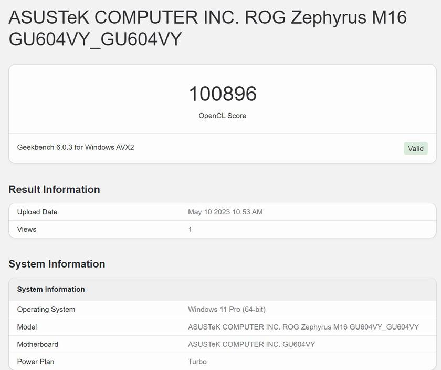Image resolution: width=441 pixels, height=370 pixels.
Task: Click the ROG Zephyrus M16 page title
Action: pos(207,28)
